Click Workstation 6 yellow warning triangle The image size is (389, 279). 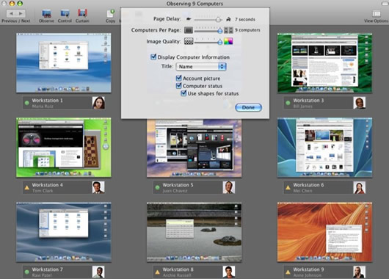pyautogui.click(x=288, y=188)
